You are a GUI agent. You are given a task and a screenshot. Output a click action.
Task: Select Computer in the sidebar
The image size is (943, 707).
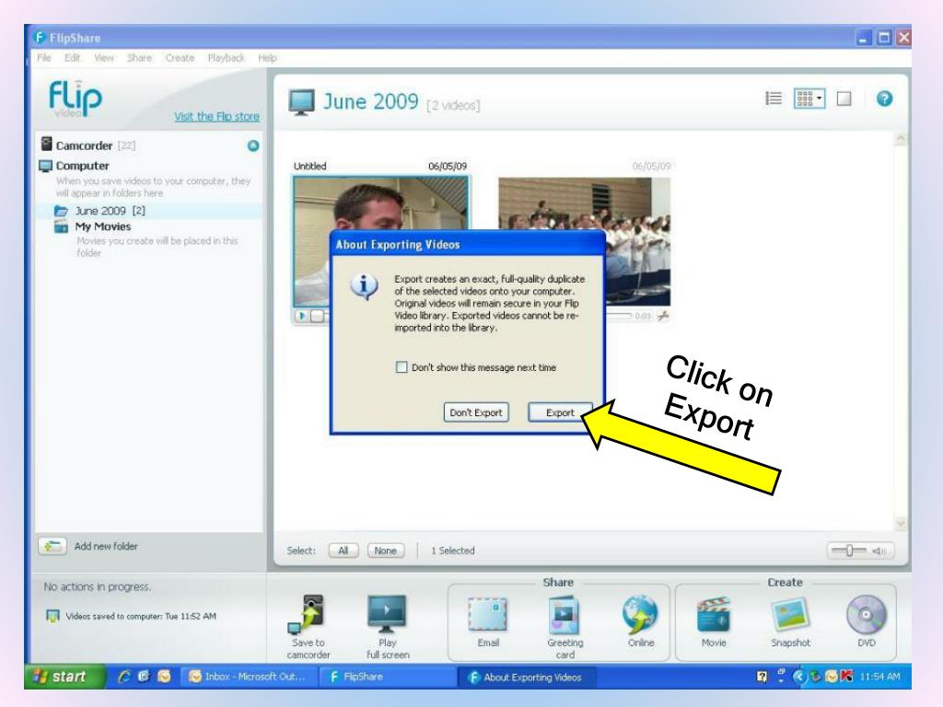pos(82,166)
